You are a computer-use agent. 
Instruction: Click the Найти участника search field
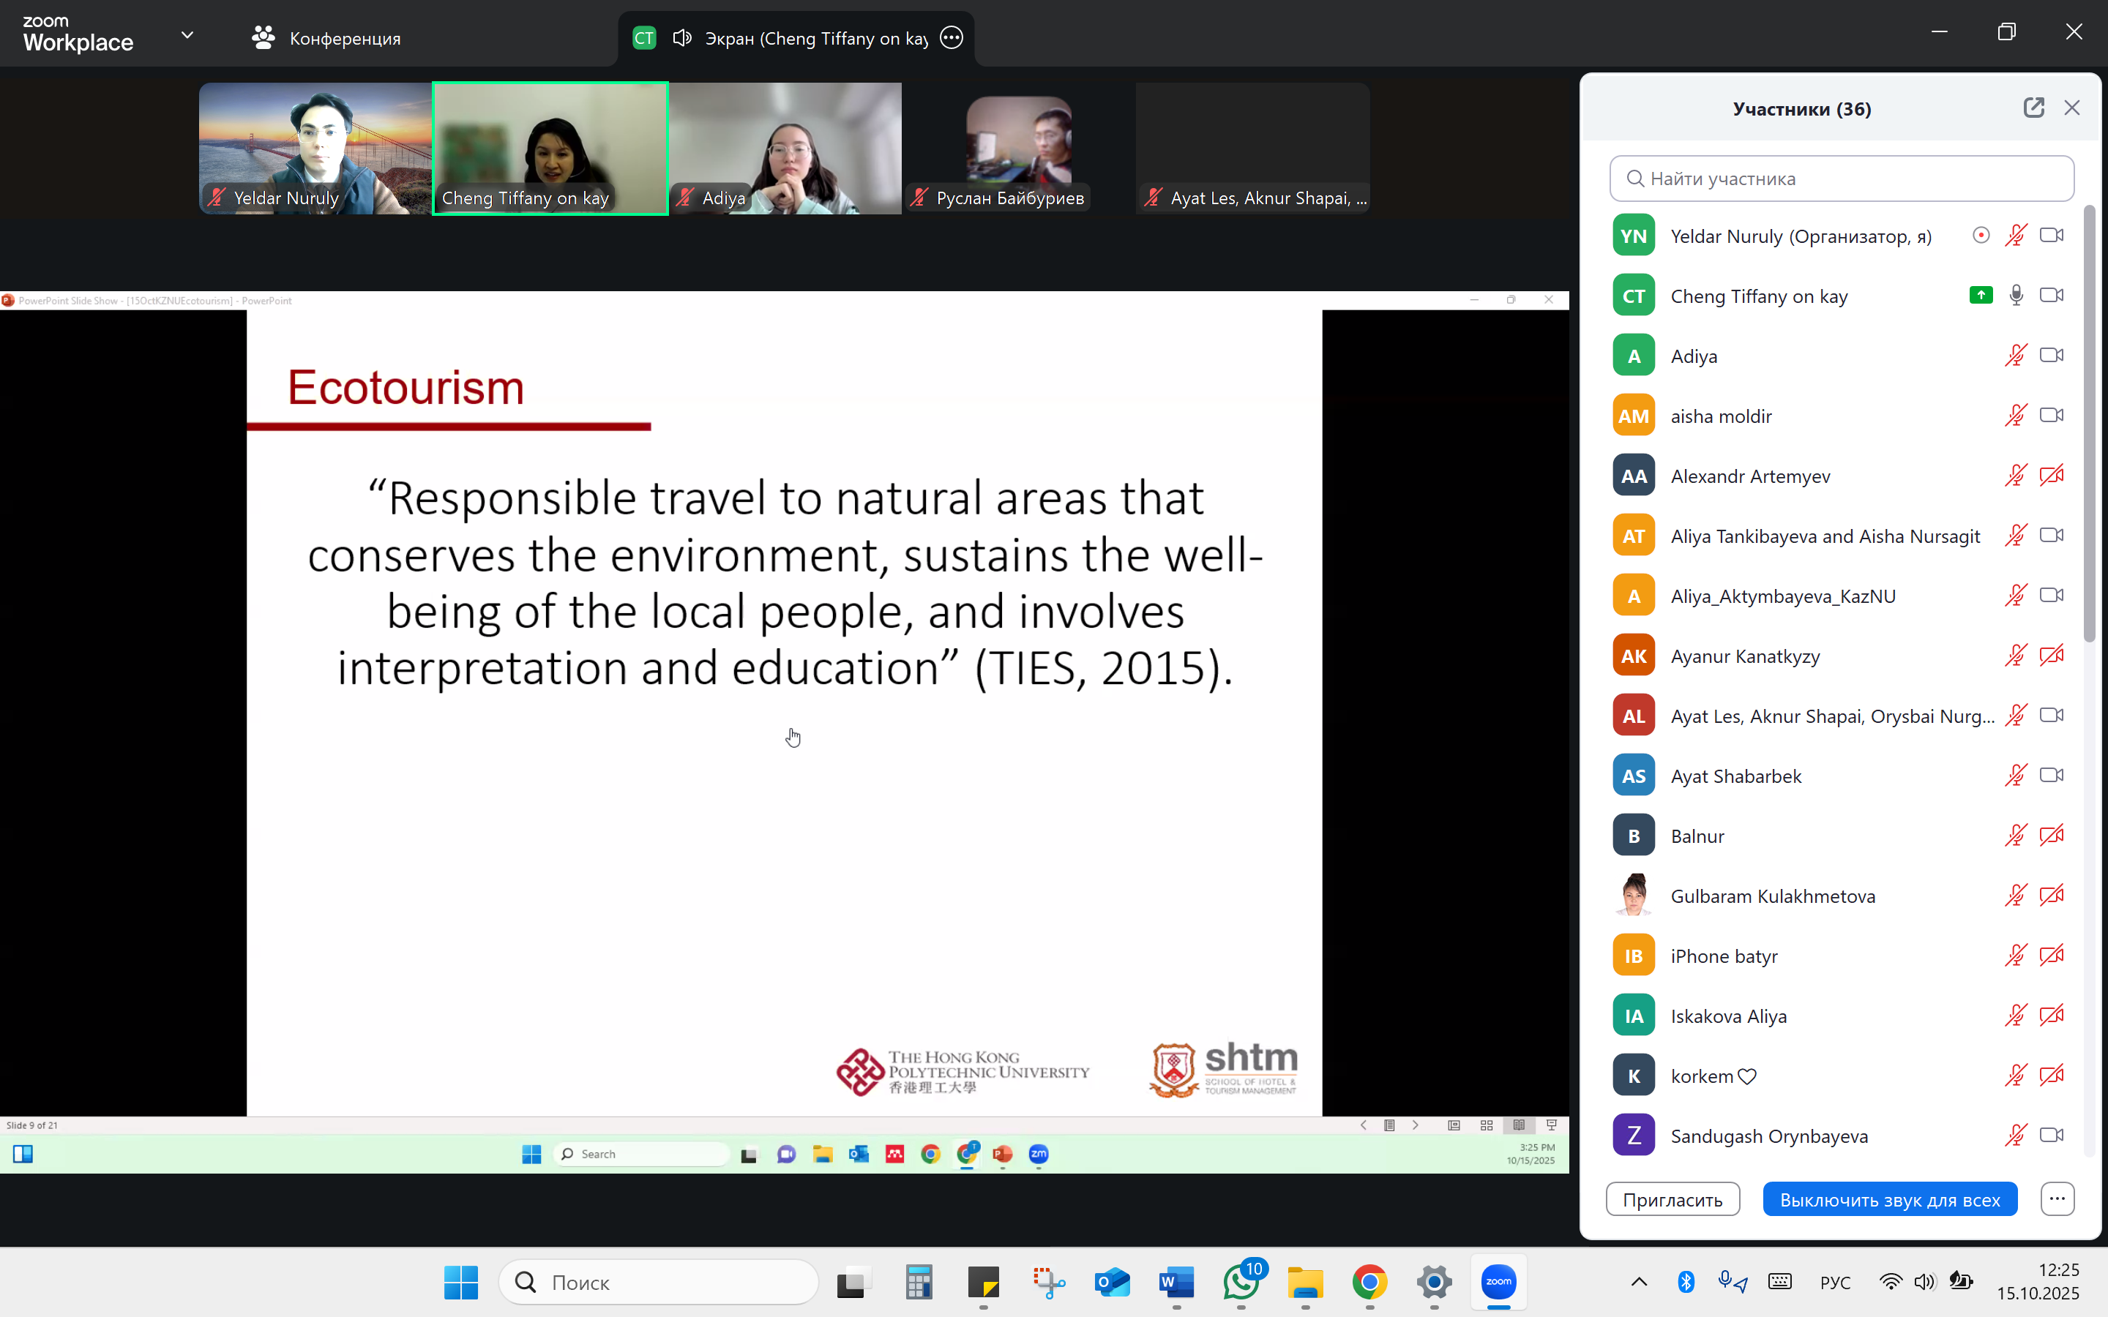[1841, 179]
